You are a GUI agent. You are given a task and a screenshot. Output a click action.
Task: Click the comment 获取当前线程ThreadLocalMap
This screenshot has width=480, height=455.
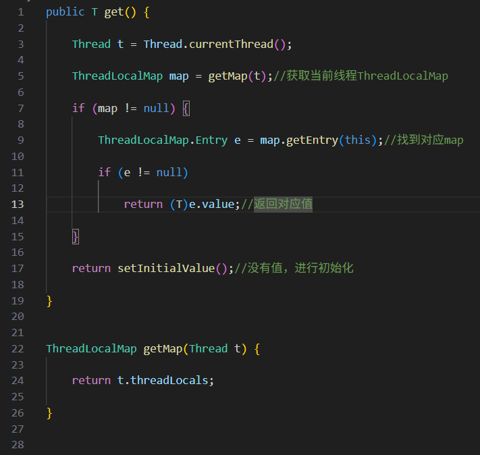[x=361, y=76]
